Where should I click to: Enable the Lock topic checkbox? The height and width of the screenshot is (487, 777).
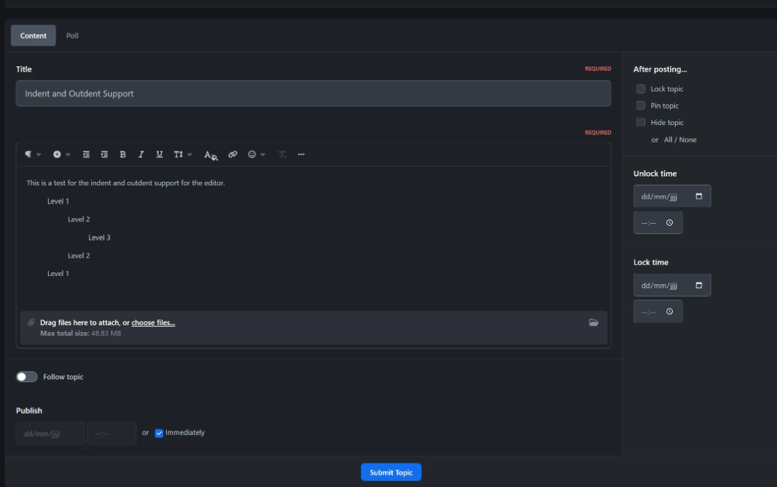(641, 89)
